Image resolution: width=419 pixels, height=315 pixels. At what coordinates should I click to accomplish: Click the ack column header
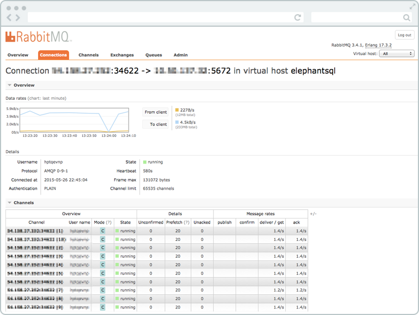297,222
